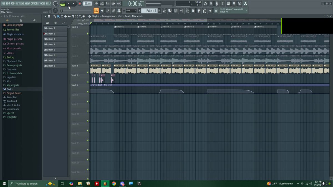Open the Piano roll view toolbar icon
The height and width of the screenshot is (187, 333).
click(x=170, y=11)
